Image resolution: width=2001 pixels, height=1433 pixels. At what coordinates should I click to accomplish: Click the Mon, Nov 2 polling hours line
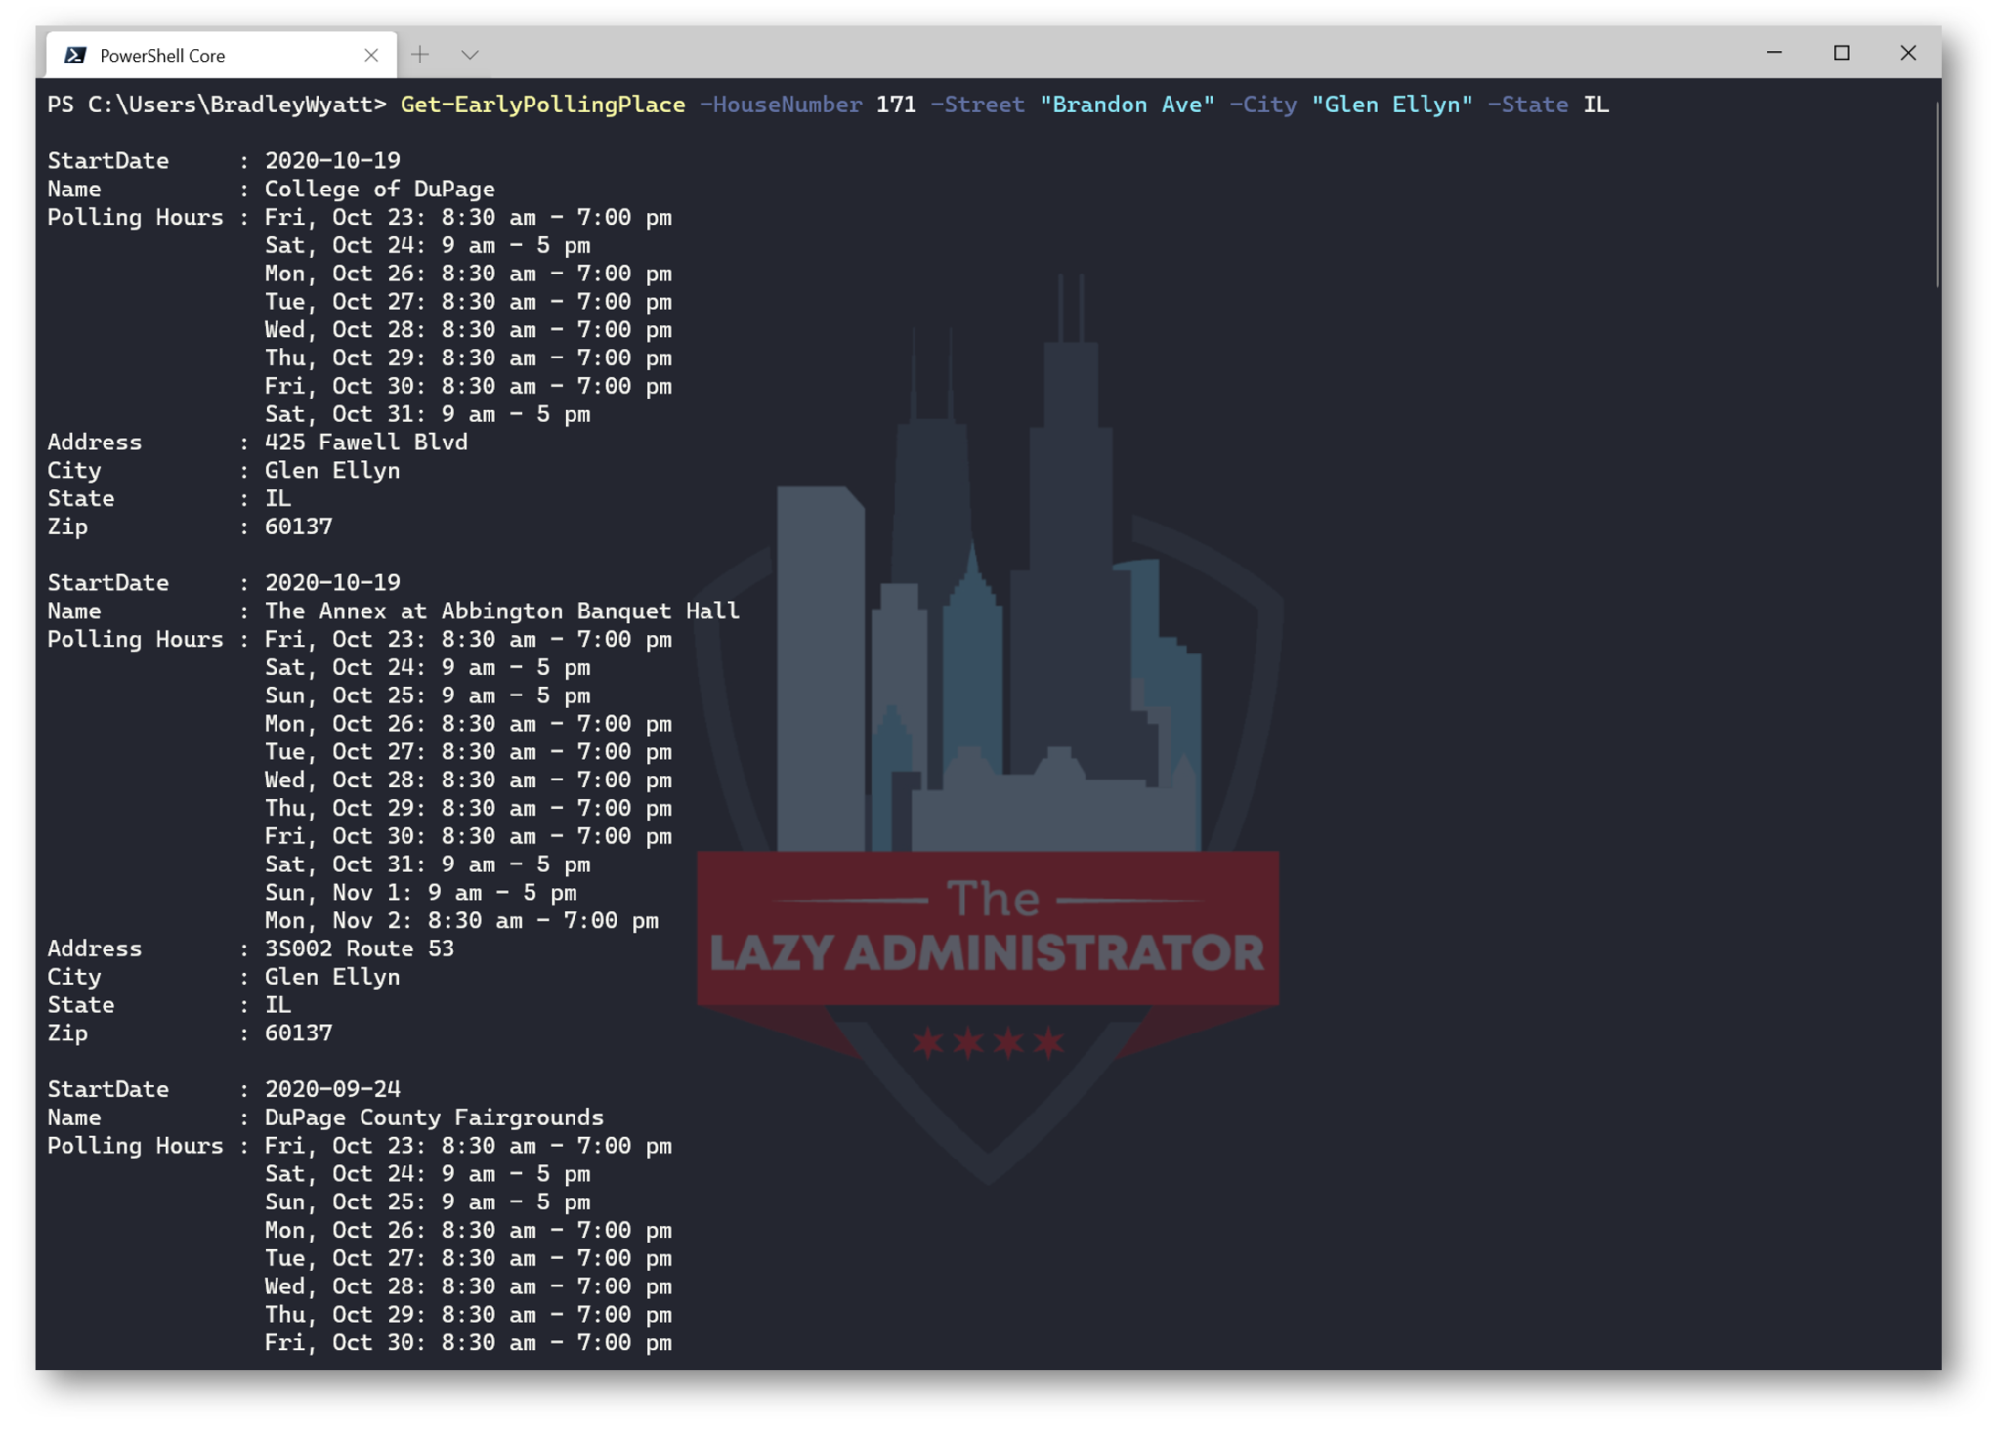(x=461, y=921)
